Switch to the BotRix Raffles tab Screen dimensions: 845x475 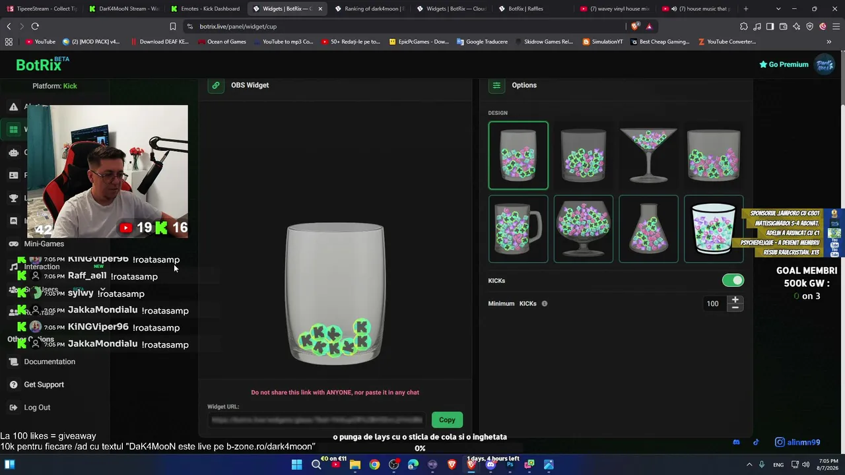click(x=533, y=9)
